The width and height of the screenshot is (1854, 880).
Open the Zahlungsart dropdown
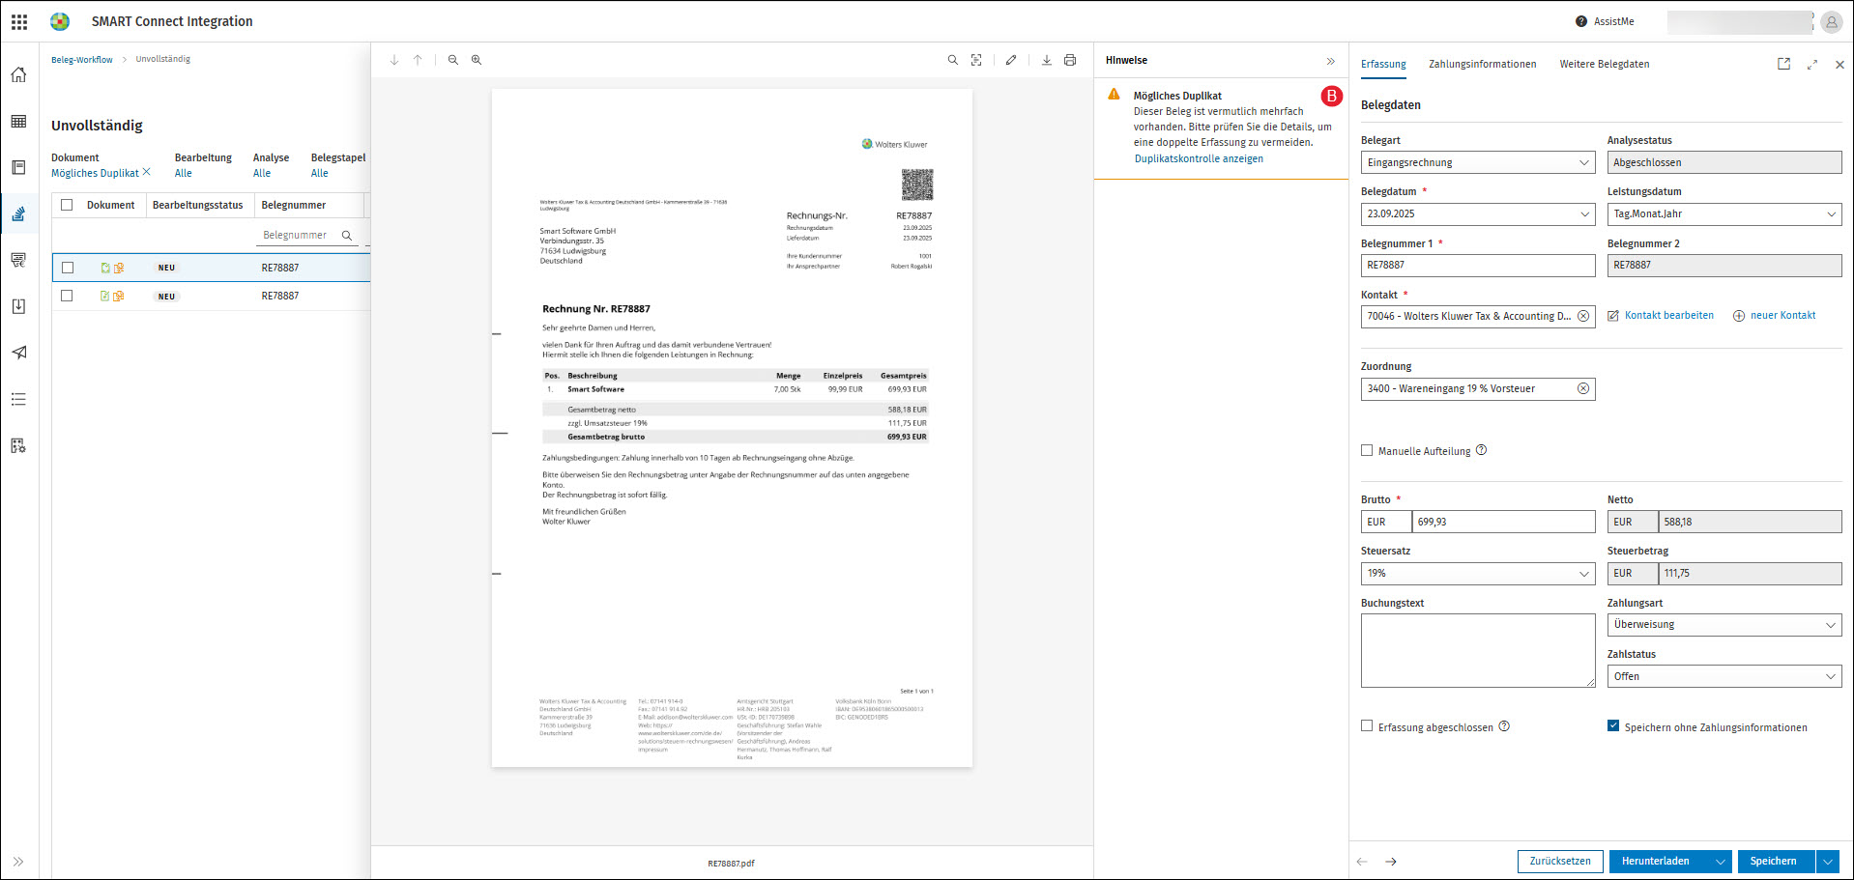point(1724,624)
